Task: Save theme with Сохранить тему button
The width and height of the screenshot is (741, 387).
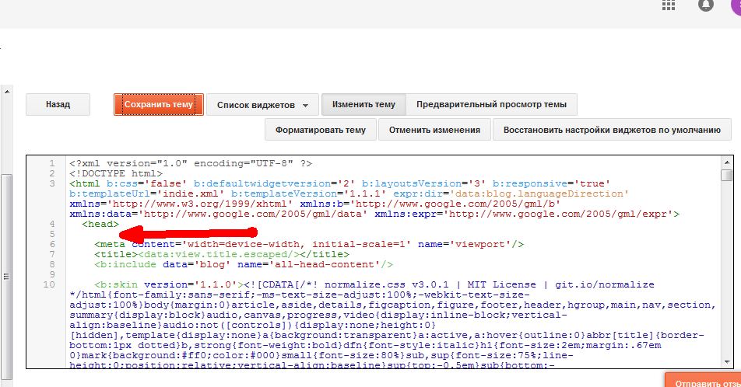Action: coord(159,104)
